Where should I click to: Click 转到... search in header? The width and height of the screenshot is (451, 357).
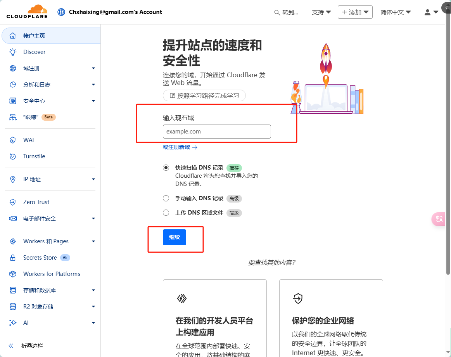(287, 12)
